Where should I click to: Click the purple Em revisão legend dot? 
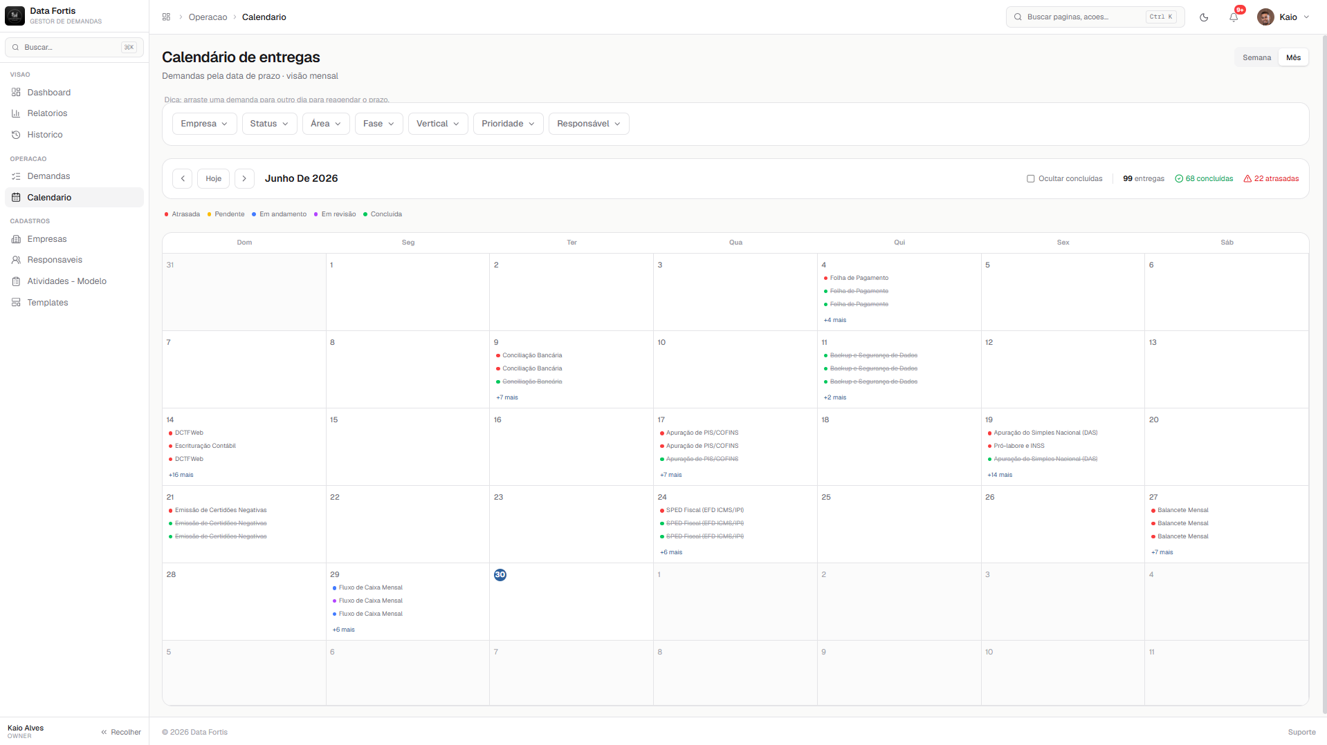coord(316,214)
